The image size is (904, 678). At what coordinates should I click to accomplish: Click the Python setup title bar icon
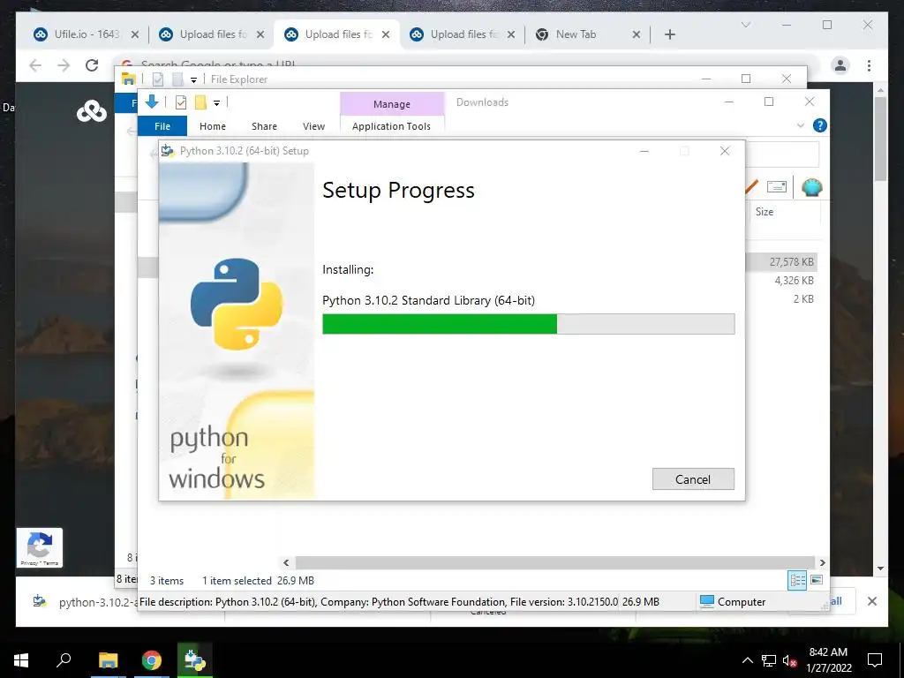click(168, 150)
